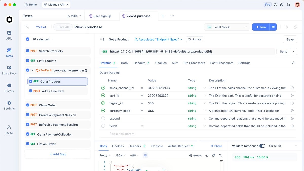Open the Pre Processors tab
The height and width of the screenshot is (171, 304).
click(194, 63)
